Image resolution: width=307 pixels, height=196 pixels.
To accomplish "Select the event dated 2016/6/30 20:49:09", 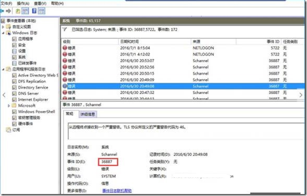I will pyautogui.click(x=183, y=80).
